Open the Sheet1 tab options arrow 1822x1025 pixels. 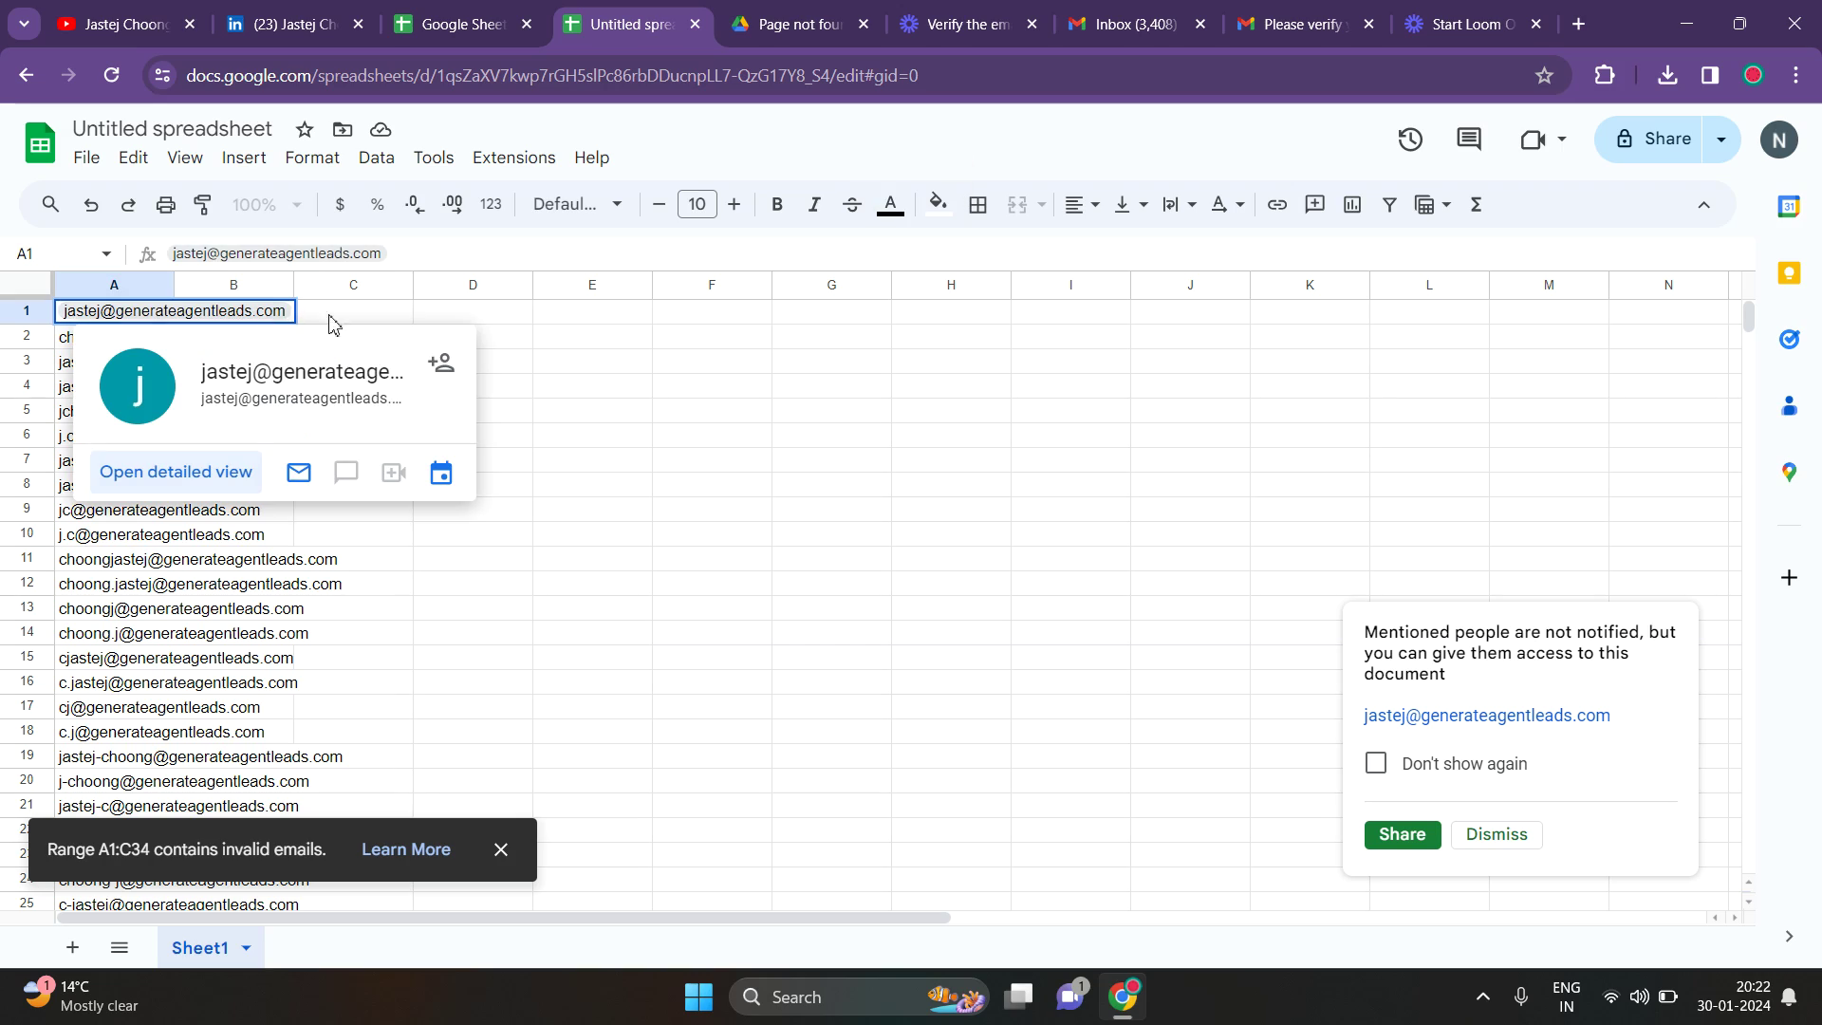pyautogui.click(x=247, y=948)
